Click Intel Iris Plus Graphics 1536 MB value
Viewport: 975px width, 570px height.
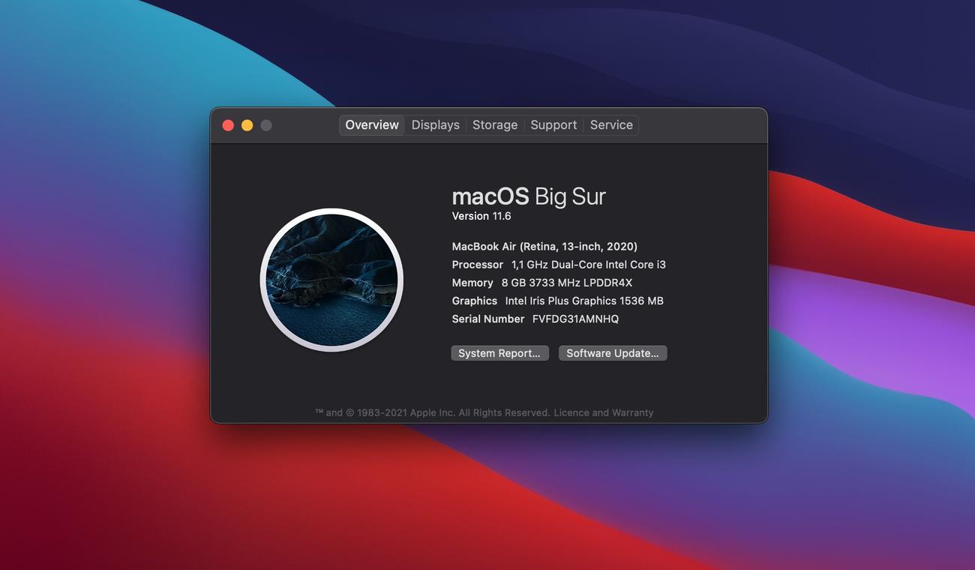point(584,301)
